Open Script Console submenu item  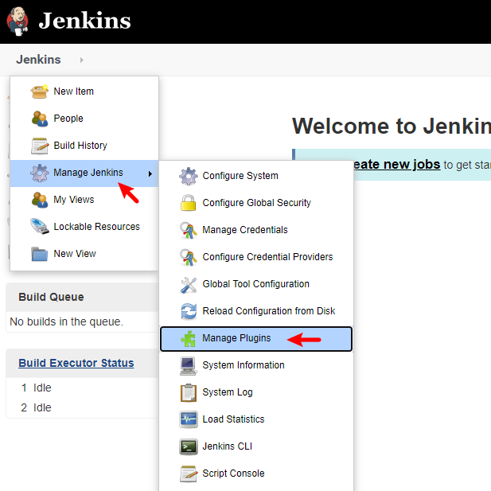click(x=256, y=473)
